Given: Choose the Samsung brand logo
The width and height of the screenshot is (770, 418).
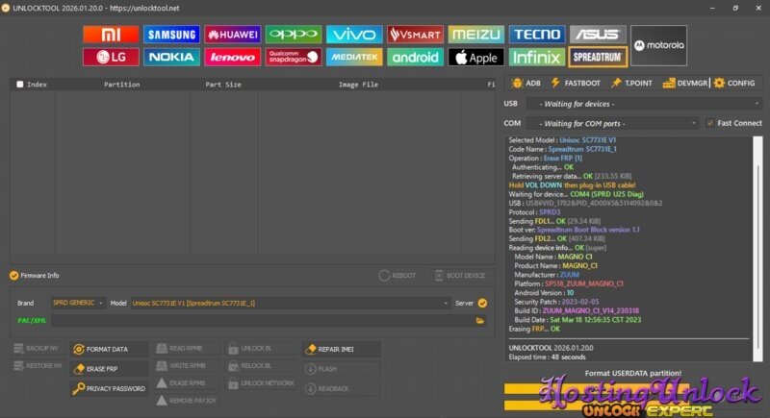Looking at the screenshot, I should (171, 34).
